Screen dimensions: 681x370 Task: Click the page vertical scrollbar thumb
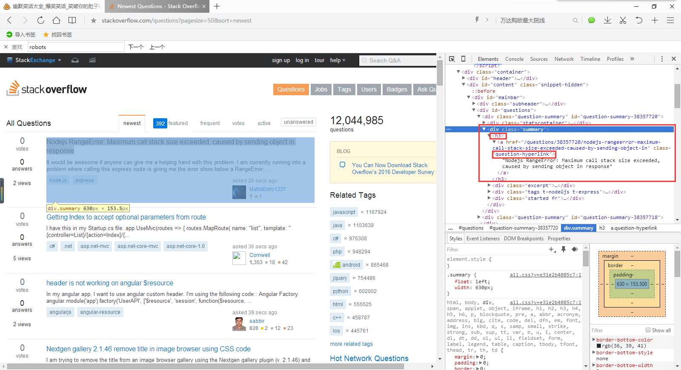coord(440,73)
